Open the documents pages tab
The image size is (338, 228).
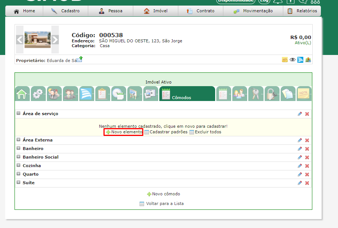(x=288, y=94)
